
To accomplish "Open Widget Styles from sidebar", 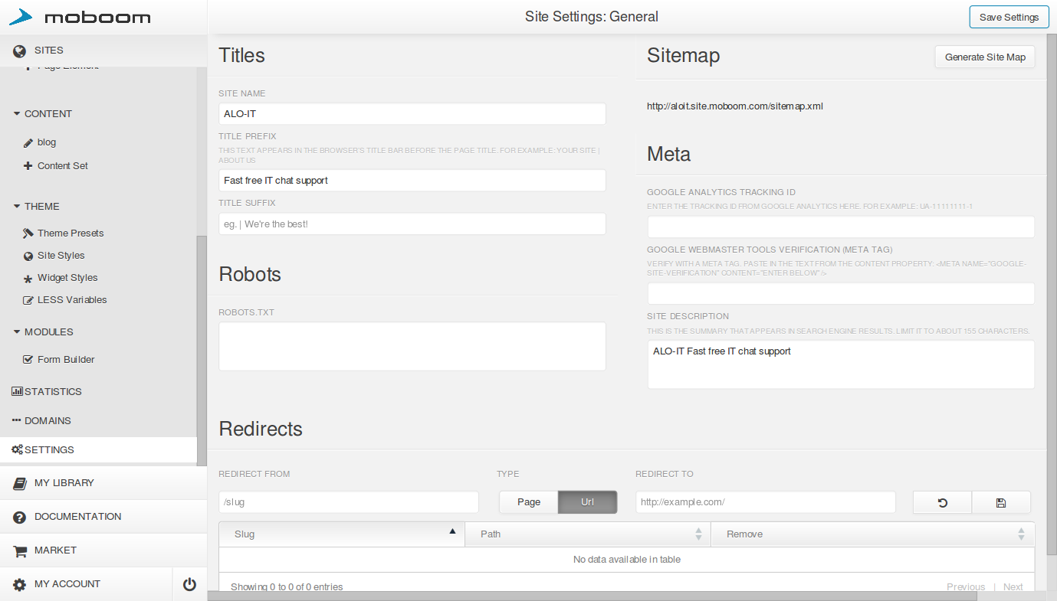I will coord(67,278).
